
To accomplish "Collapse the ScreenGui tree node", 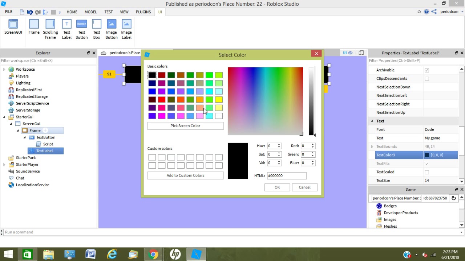I will [11, 124].
